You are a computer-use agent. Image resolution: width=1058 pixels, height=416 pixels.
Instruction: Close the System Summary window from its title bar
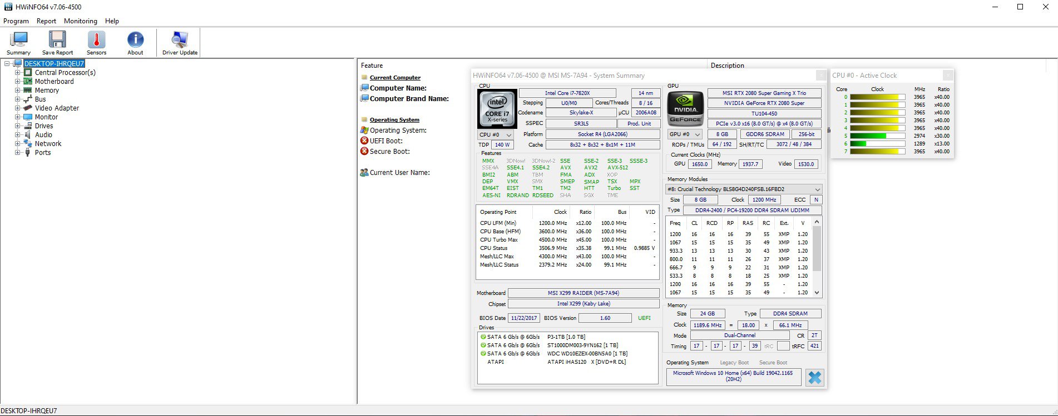[x=820, y=76]
